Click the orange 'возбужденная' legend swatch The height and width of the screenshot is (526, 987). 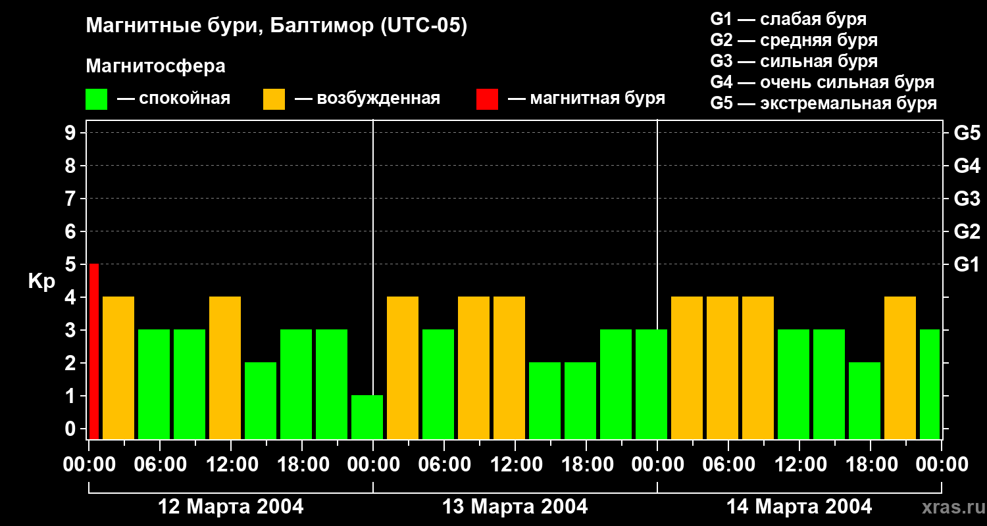point(274,99)
